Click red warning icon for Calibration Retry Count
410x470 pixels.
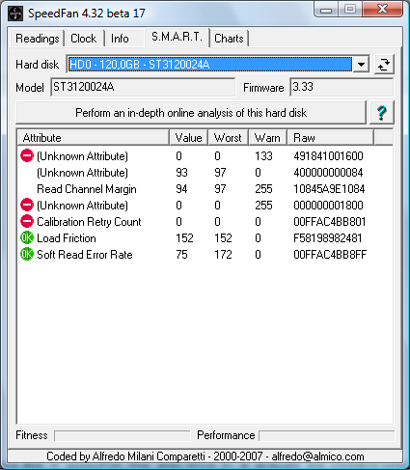[x=27, y=221]
